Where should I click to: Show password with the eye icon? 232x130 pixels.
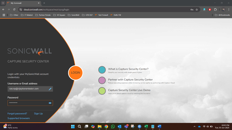(x=50, y=103)
